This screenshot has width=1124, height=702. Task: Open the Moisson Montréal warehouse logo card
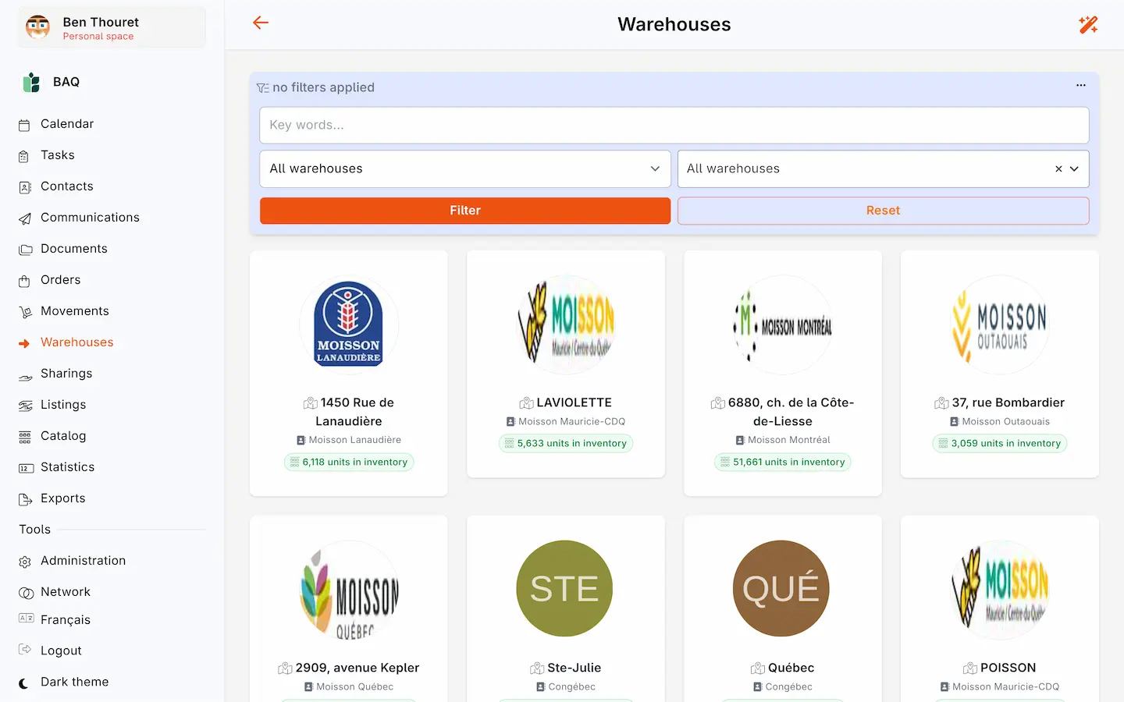(x=783, y=324)
